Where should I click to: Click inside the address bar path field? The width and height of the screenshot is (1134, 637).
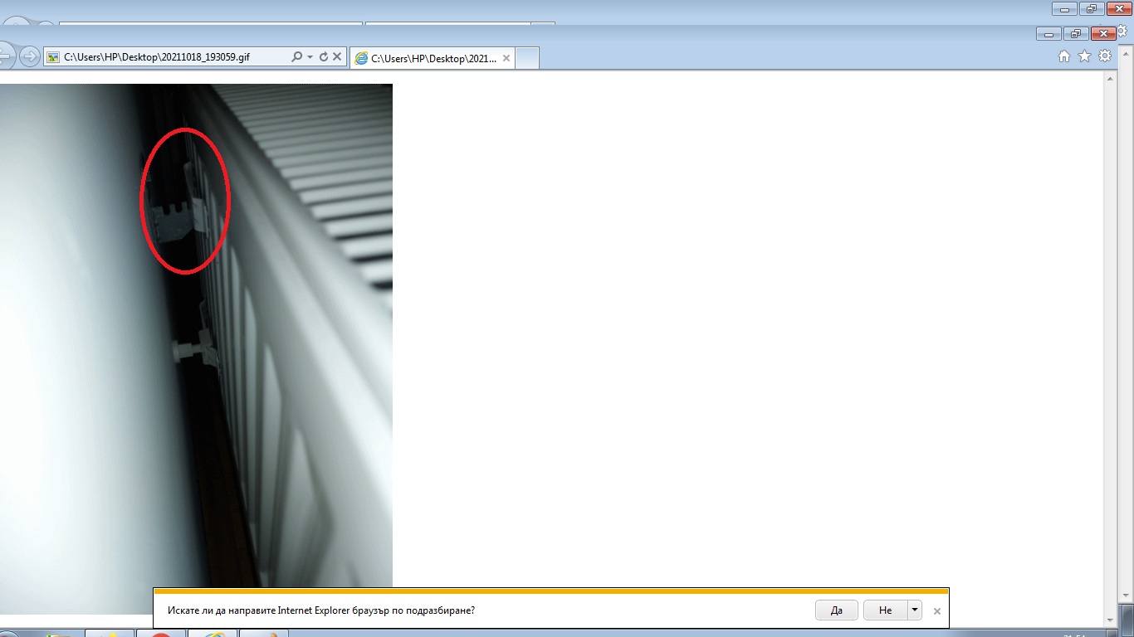pos(166,57)
